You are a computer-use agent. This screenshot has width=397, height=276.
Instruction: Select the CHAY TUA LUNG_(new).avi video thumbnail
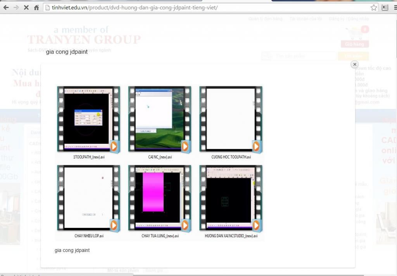pyautogui.click(x=160, y=198)
